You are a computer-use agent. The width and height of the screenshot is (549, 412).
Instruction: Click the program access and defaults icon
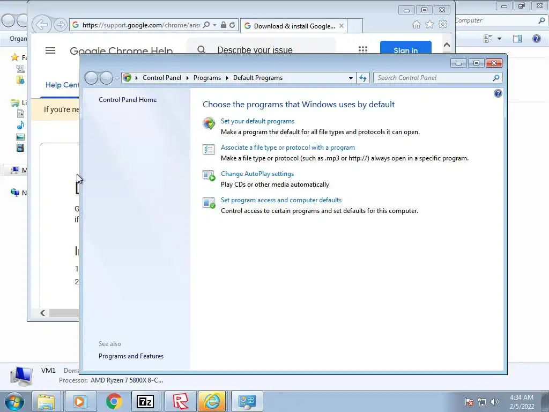pos(209,202)
